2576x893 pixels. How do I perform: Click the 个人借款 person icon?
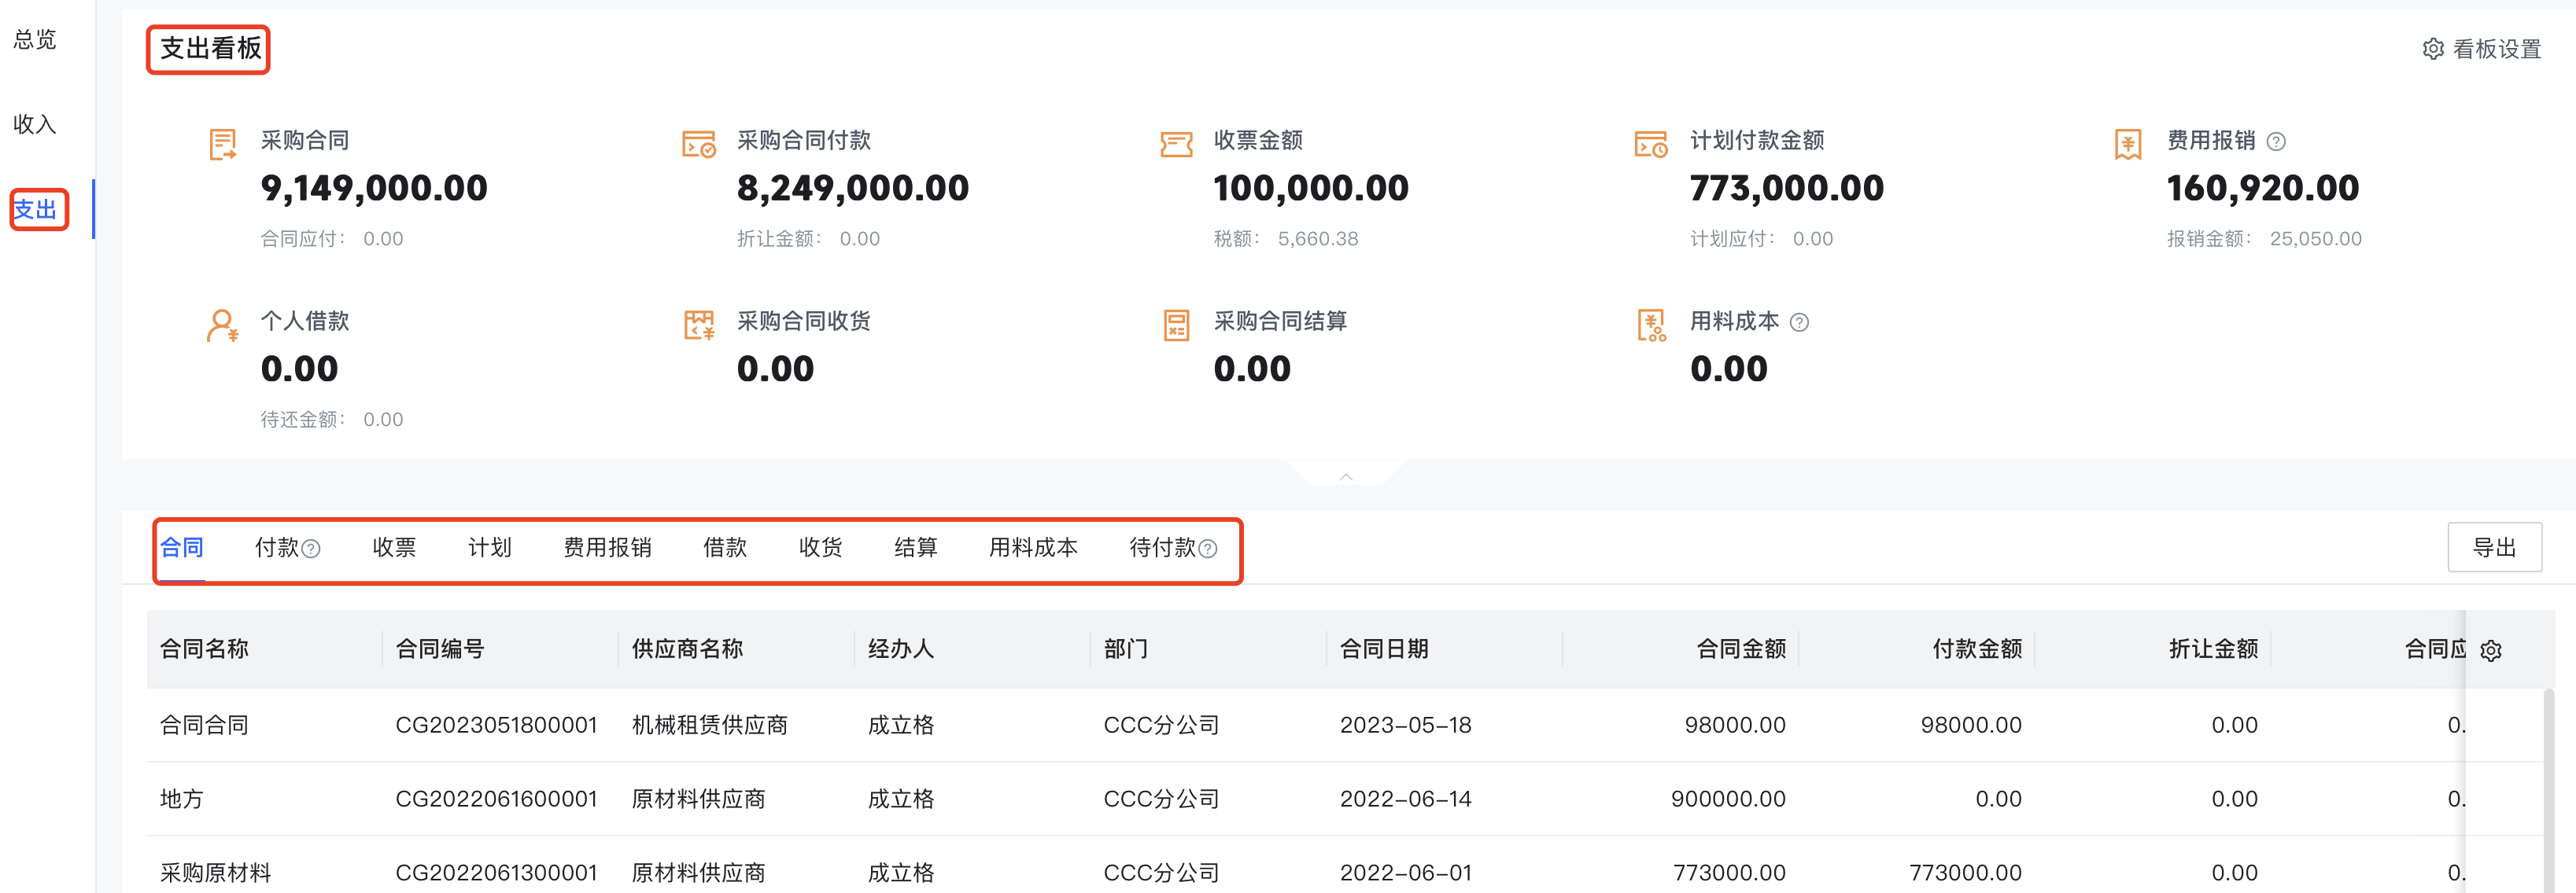coord(222,325)
